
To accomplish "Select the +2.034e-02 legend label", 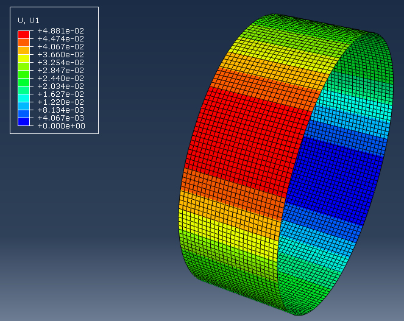I will (x=61, y=86).
